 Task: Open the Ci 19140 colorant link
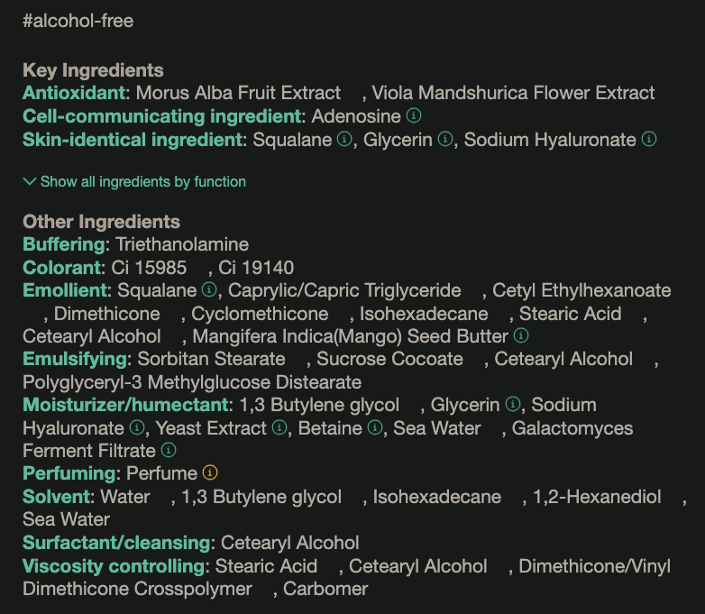pyautogui.click(x=256, y=268)
